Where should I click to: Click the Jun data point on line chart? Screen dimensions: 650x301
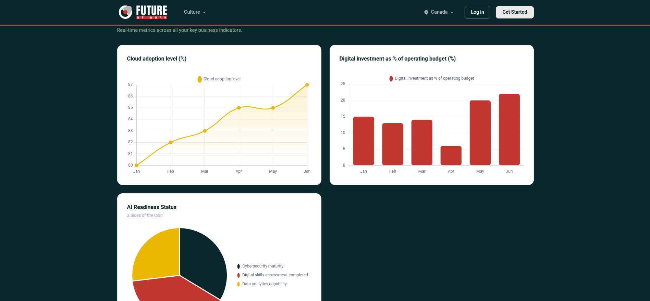(x=307, y=85)
